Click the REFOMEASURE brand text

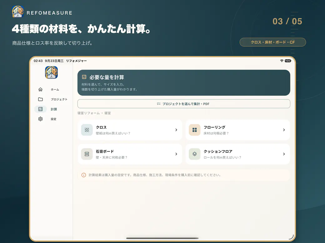(x=50, y=13)
